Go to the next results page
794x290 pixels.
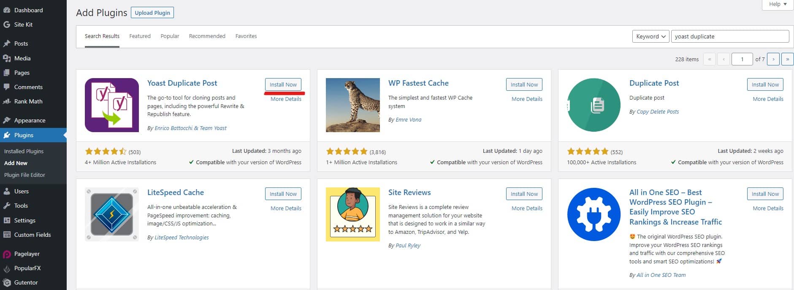(x=773, y=59)
